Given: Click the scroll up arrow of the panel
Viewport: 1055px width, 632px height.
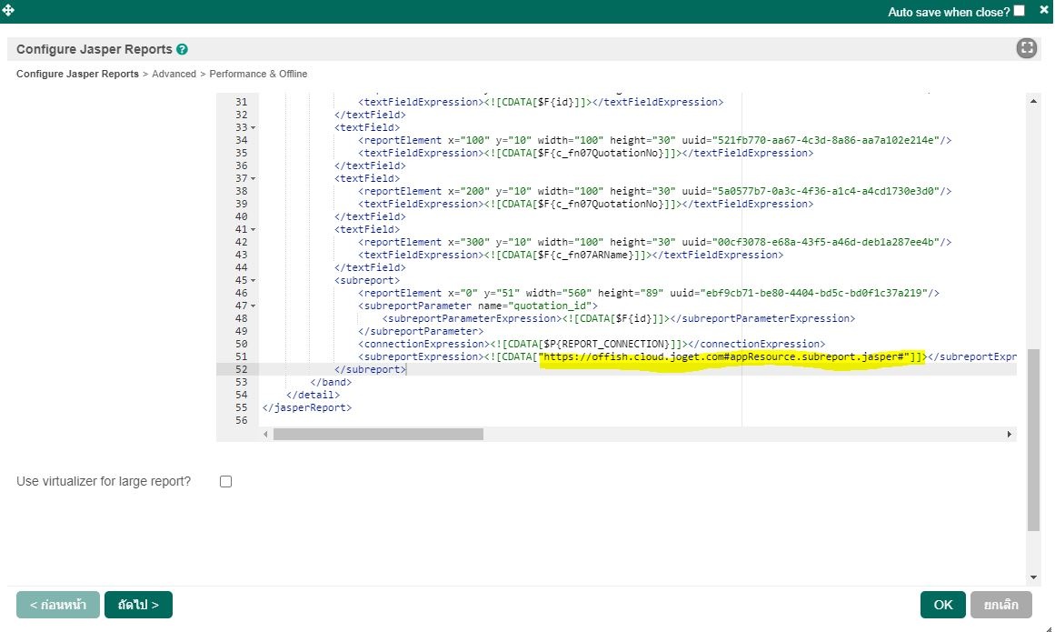Looking at the screenshot, I should pos(1033,99).
